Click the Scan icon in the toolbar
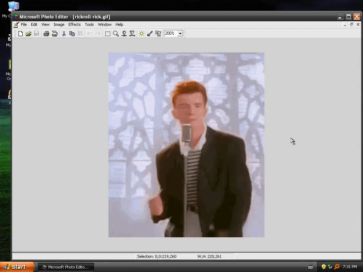The height and width of the screenshot is (272, 363). click(55, 34)
